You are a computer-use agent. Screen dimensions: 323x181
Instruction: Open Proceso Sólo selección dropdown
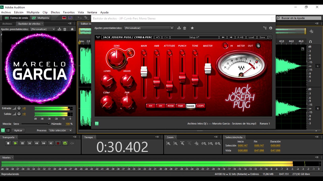(60, 130)
